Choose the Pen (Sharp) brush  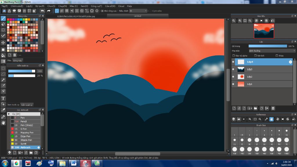click(26, 125)
